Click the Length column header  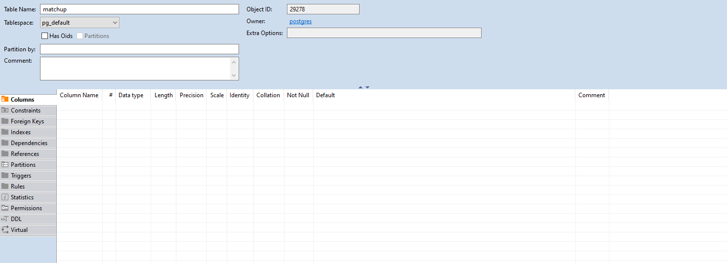pyautogui.click(x=163, y=95)
